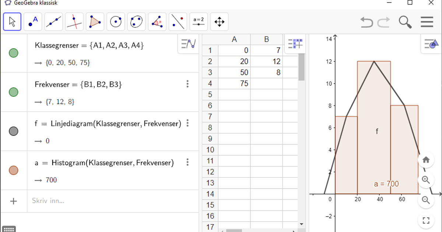Select spreadsheet row 5 header
Viewport: 442px width, 232px height.
click(x=210, y=95)
